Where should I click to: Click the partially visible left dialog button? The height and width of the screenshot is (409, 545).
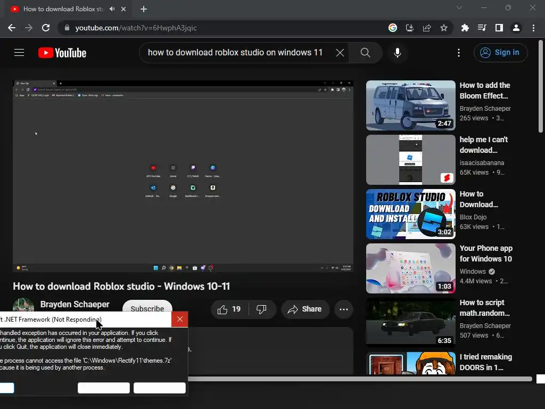tap(7, 388)
